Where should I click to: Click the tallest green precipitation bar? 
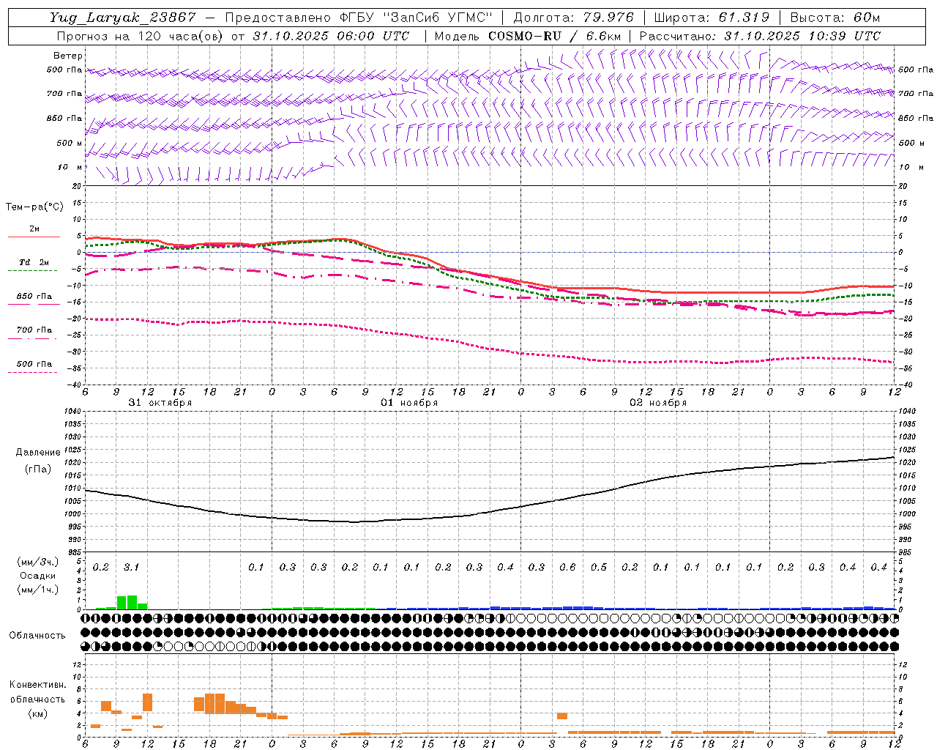(x=132, y=602)
